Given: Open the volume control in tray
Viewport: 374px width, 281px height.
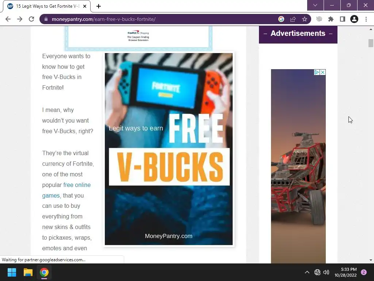Looking at the screenshot, I should [326, 272].
